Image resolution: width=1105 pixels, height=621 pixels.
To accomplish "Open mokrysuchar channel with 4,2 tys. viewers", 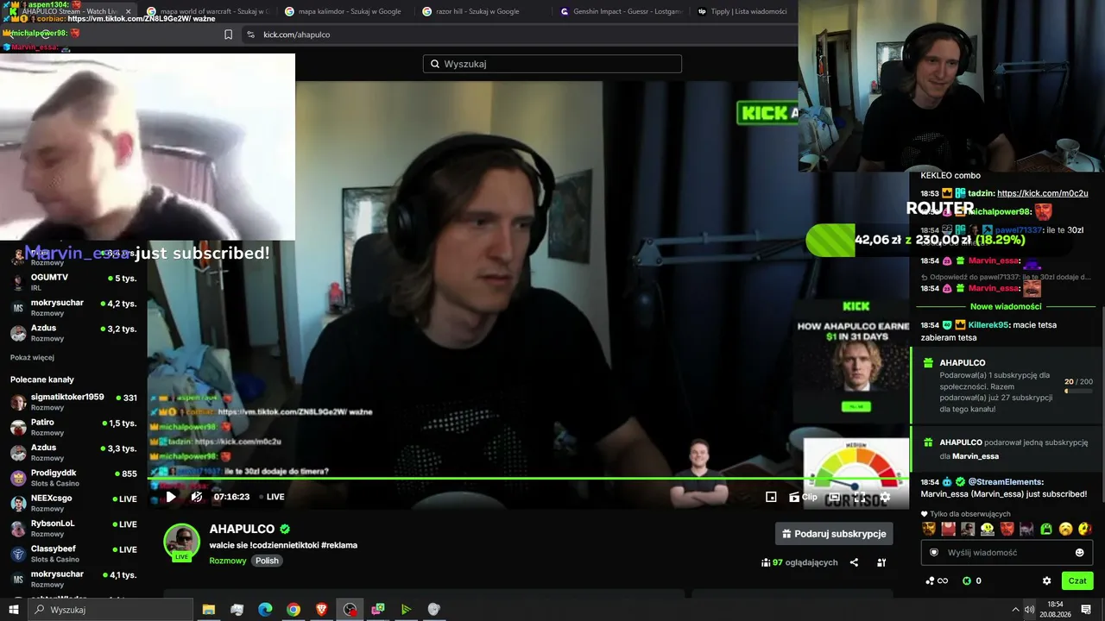I will point(73,308).
